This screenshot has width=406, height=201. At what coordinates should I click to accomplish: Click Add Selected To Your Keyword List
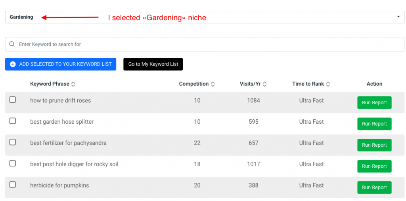61,64
